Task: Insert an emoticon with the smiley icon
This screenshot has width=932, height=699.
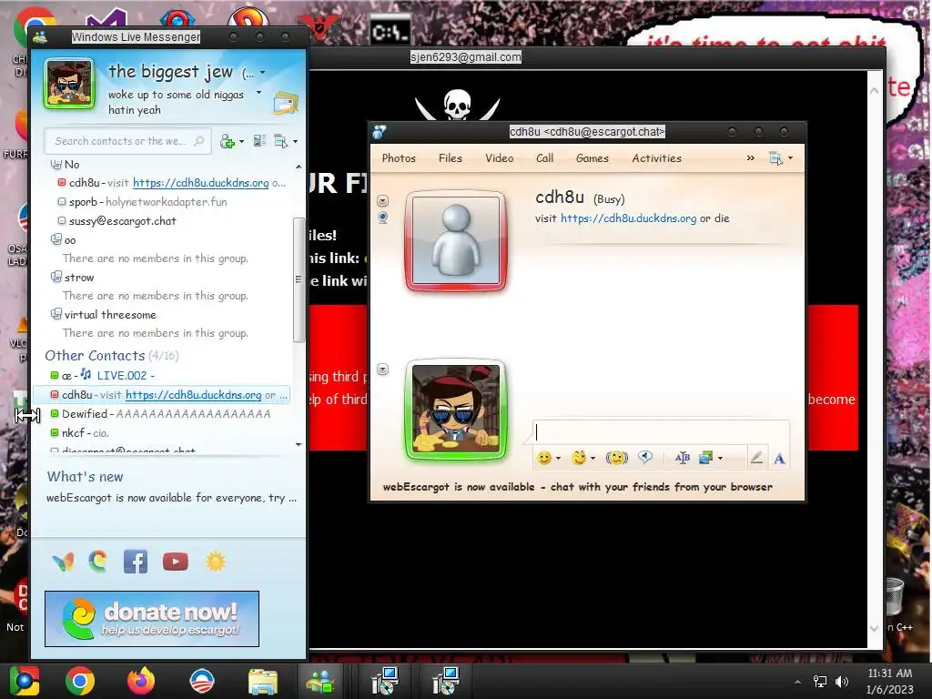Action: pyautogui.click(x=544, y=458)
